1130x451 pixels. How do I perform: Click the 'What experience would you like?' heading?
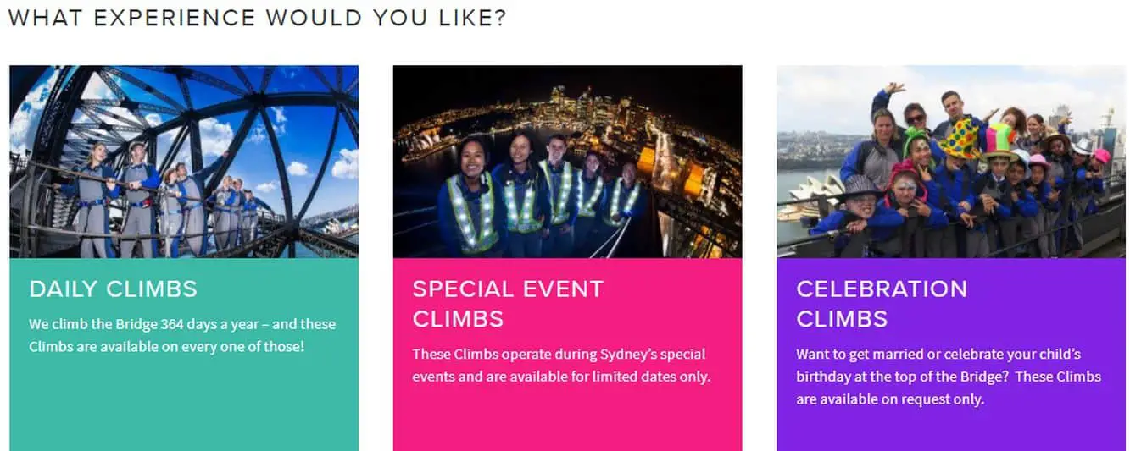257,18
